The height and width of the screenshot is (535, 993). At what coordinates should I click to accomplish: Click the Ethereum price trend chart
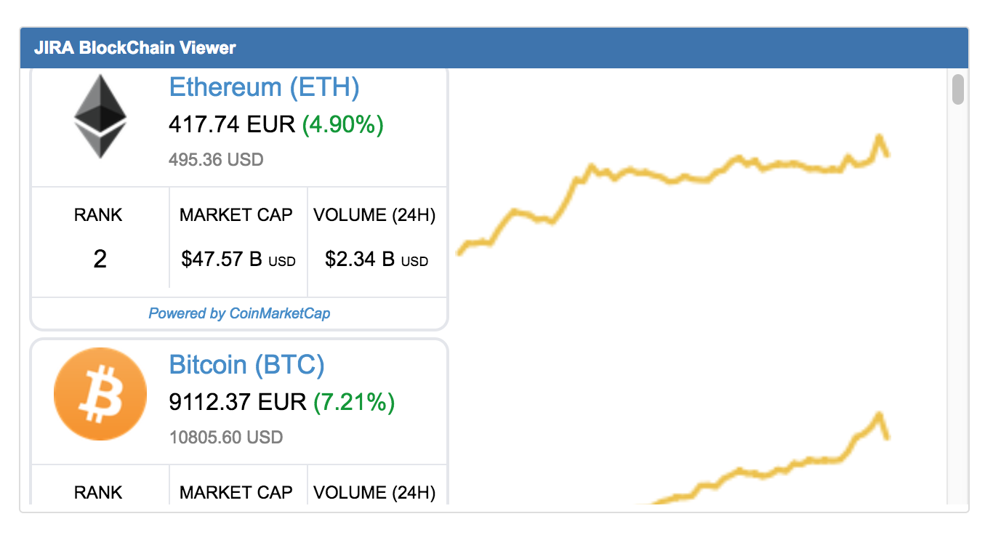672,190
